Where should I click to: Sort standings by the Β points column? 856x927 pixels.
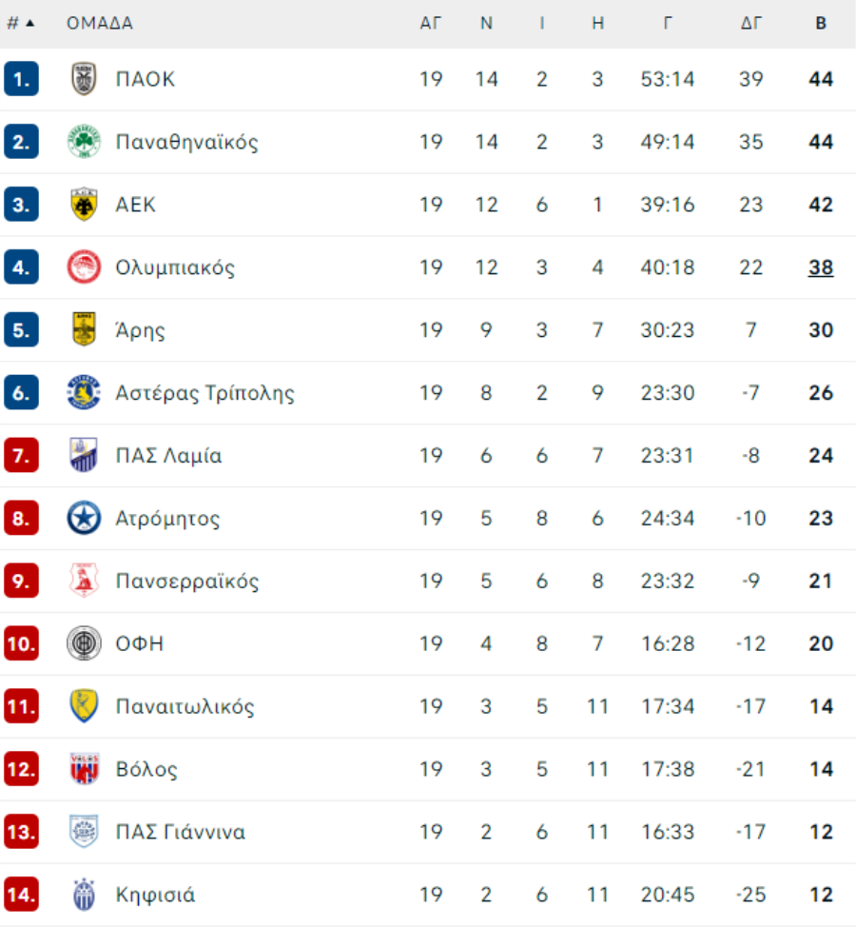[x=821, y=23]
